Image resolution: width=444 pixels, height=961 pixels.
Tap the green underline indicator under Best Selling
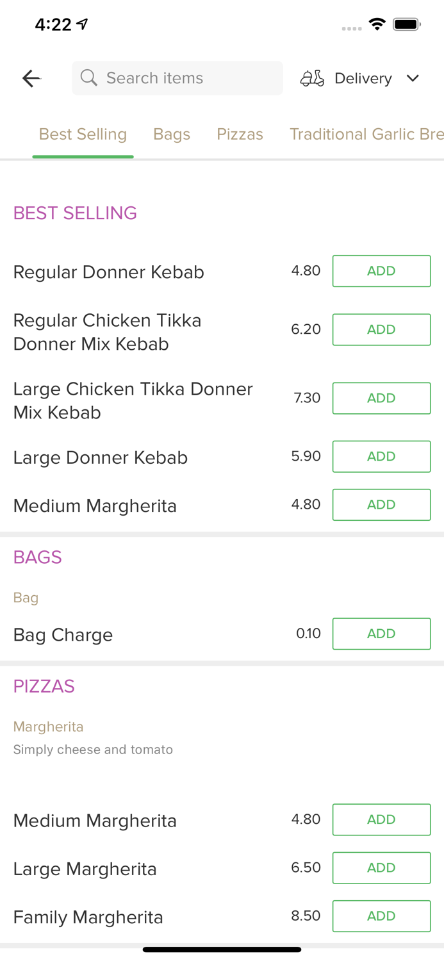(83, 154)
